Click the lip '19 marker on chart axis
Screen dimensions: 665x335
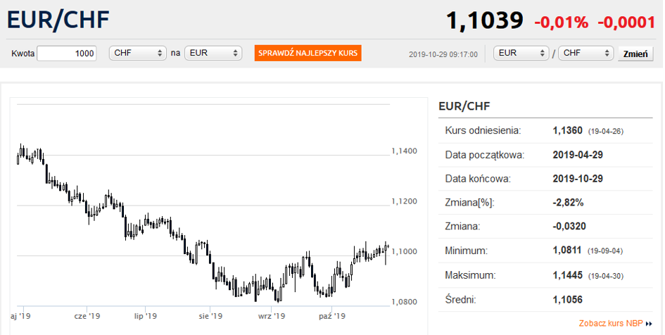pos(146,316)
